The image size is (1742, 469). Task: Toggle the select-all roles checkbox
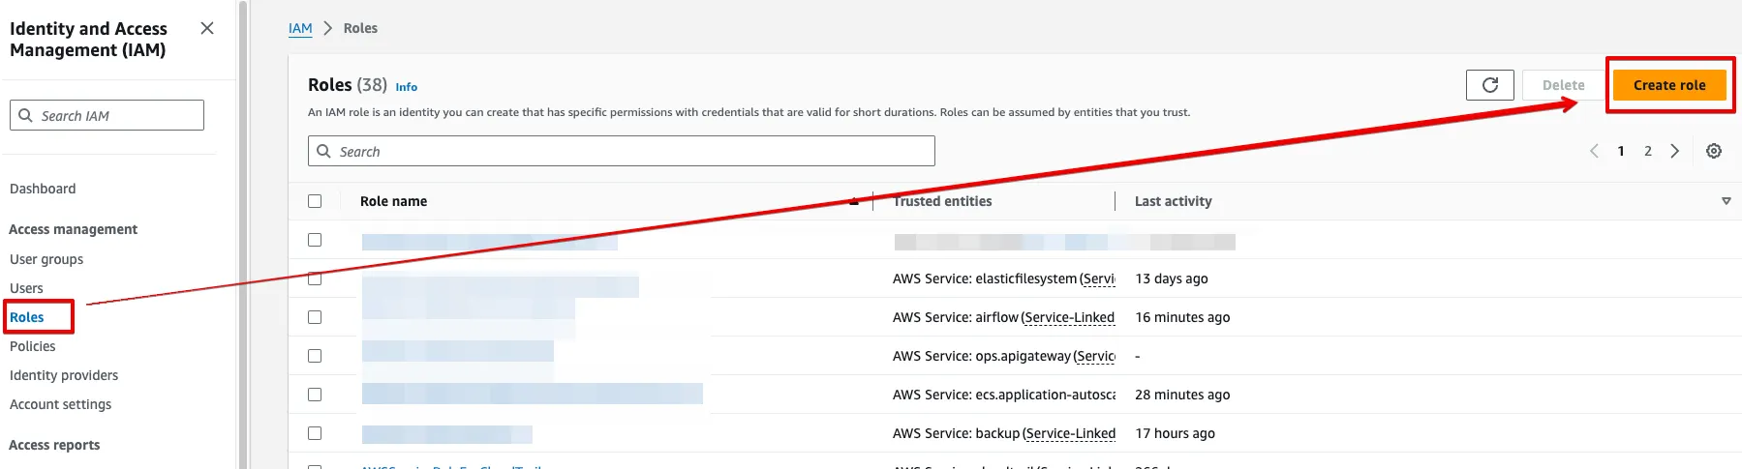tap(315, 201)
